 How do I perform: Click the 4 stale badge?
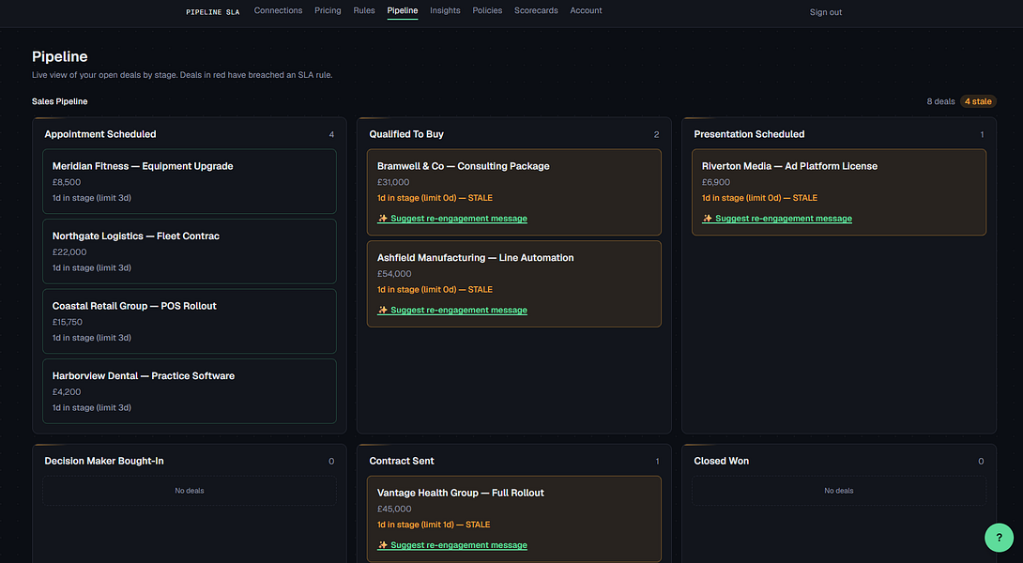pos(978,101)
